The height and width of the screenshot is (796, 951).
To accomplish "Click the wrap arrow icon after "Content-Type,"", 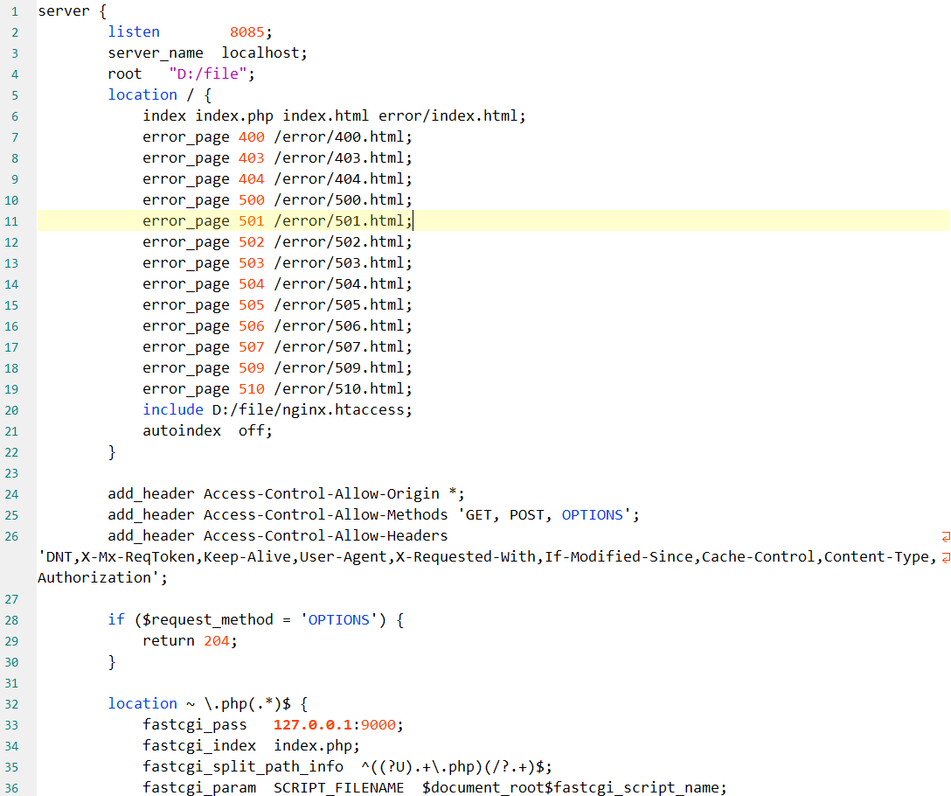I will (944, 556).
